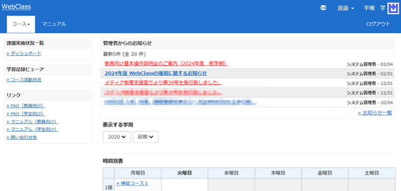View all notices via お知らせ一覧
The width and height of the screenshot is (401, 191).
(375, 113)
